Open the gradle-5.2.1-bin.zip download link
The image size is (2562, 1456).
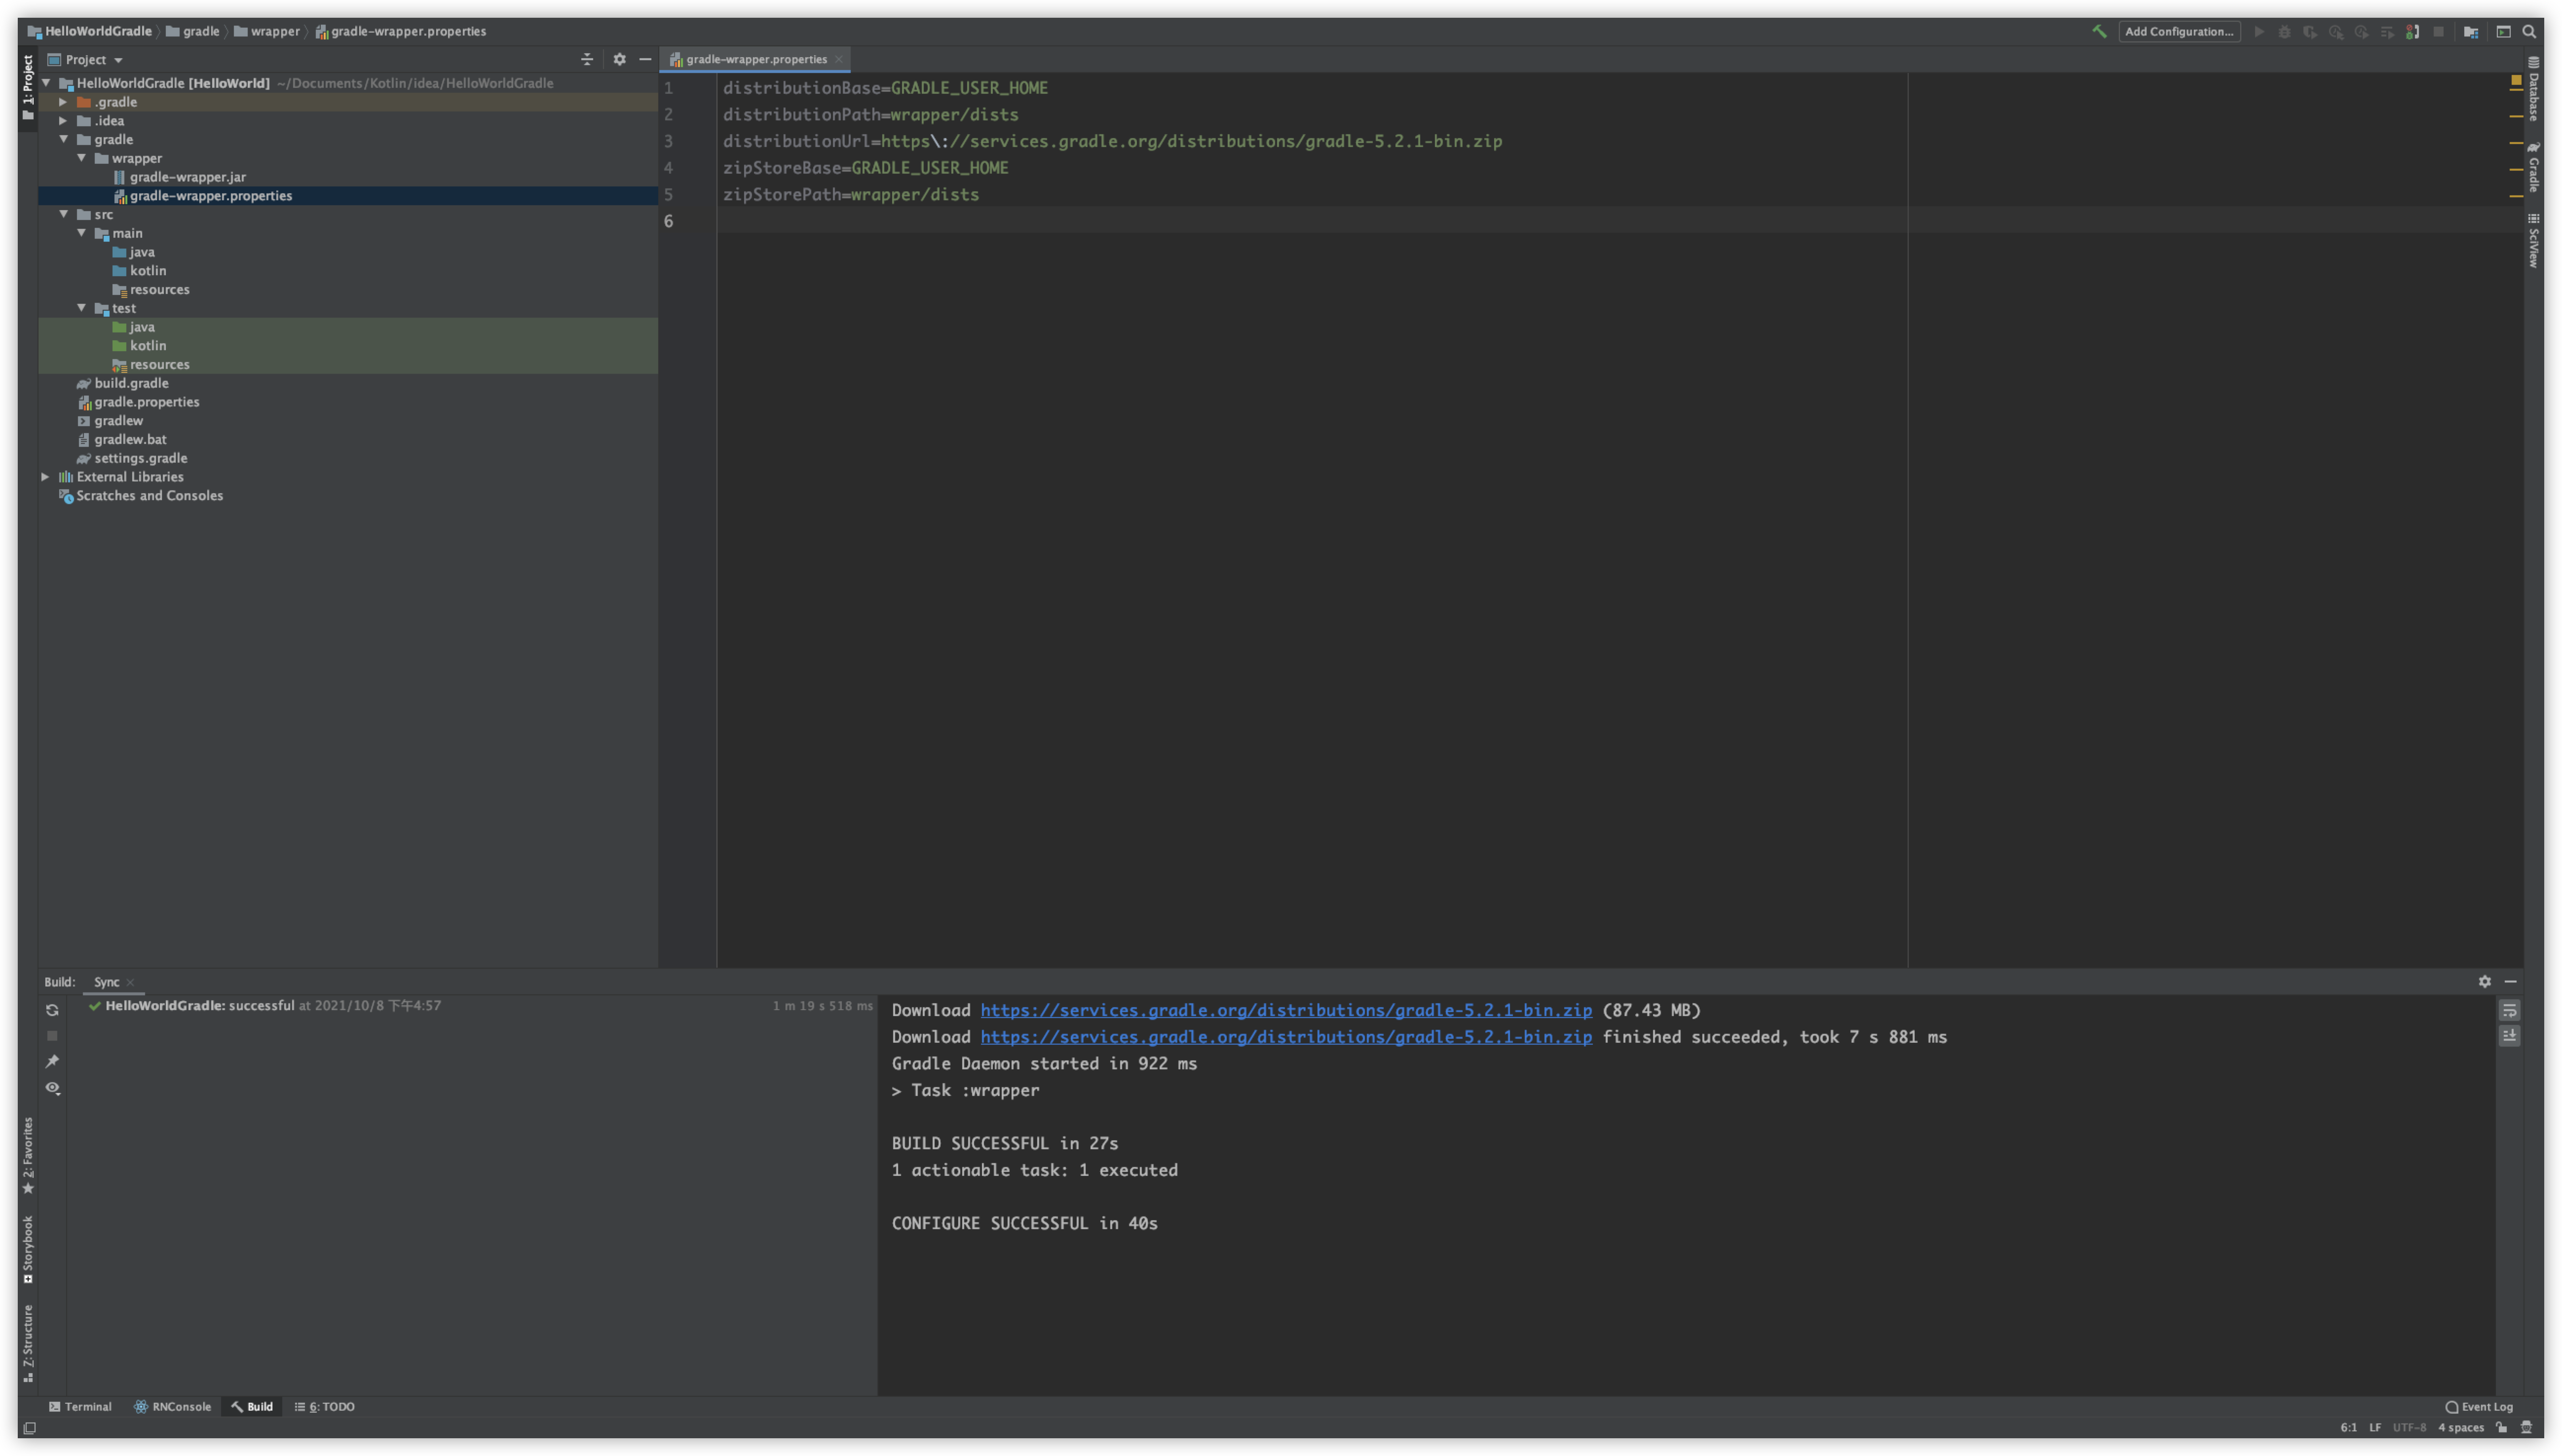pyautogui.click(x=1285, y=1010)
